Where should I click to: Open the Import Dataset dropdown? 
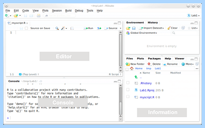pos(151,28)
